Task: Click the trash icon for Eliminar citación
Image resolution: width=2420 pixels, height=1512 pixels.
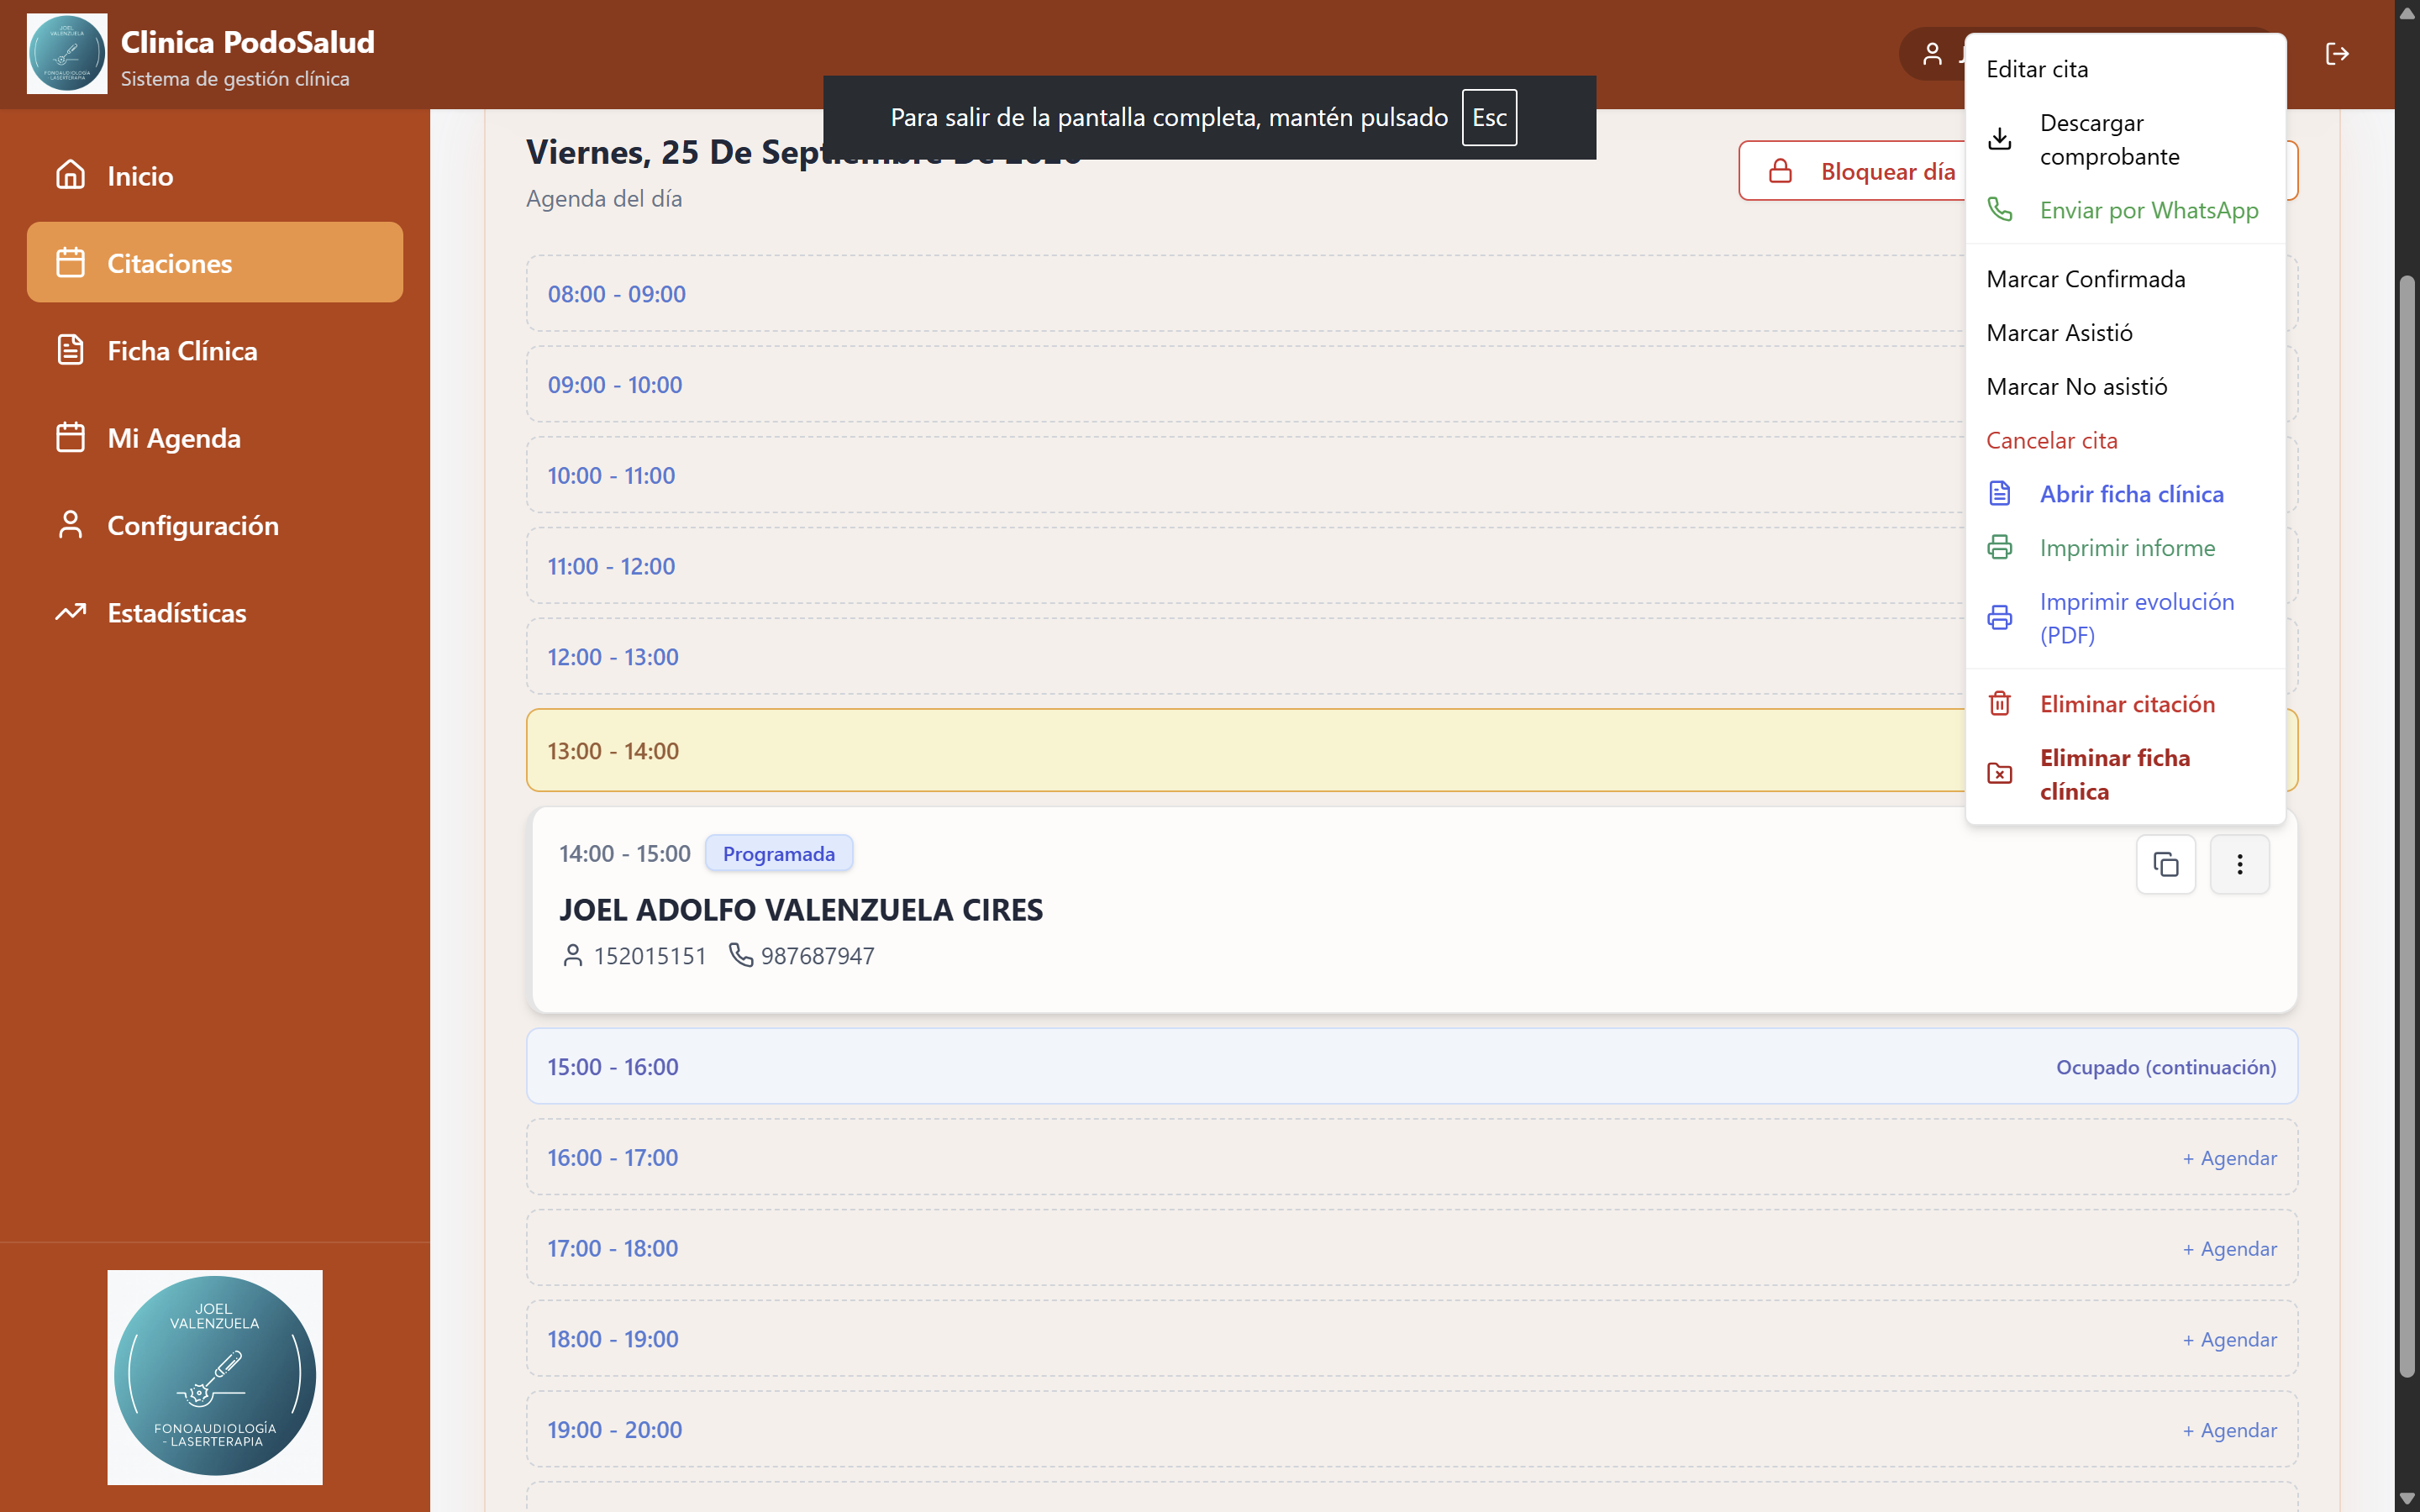Action: click(1999, 704)
